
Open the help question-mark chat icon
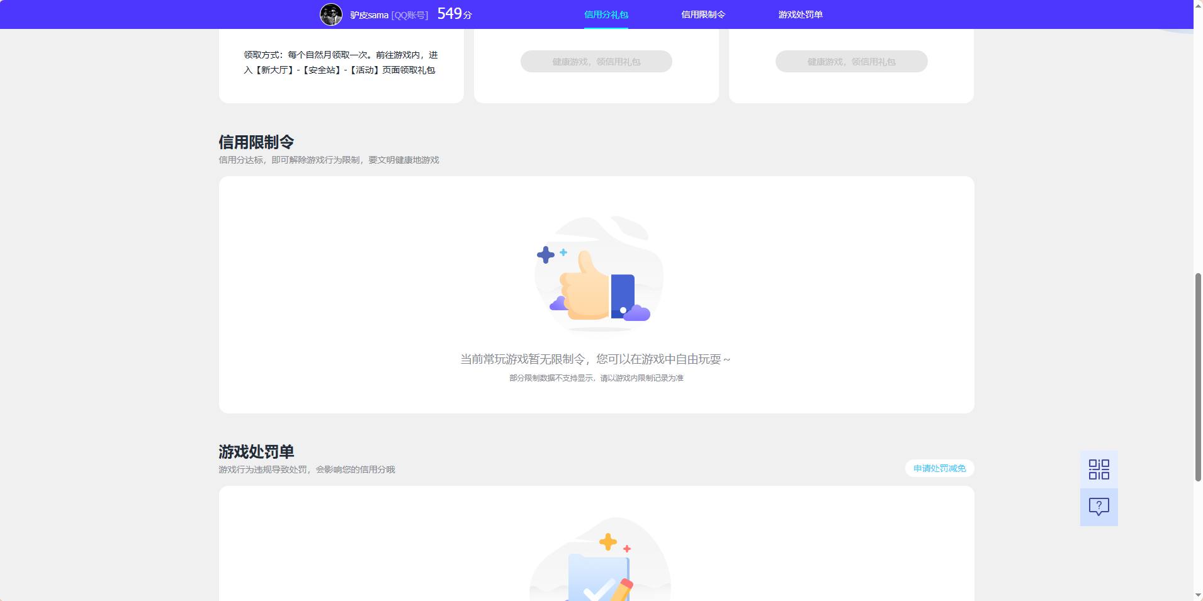(x=1099, y=507)
